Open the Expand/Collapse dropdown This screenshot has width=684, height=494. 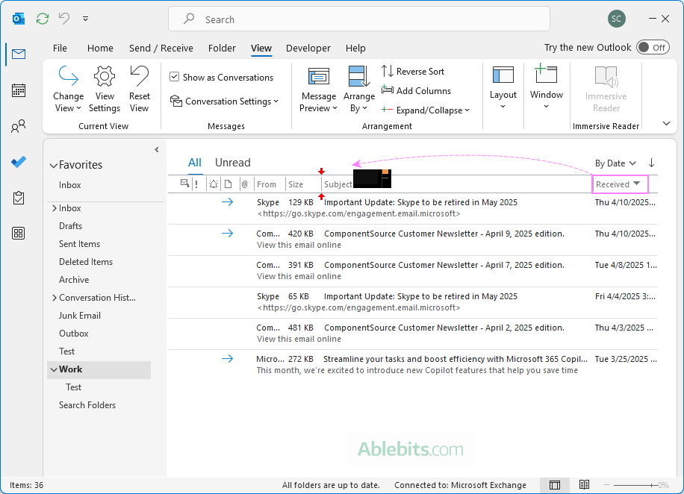point(426,110)
